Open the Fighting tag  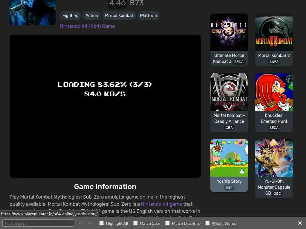pyautogui.click(x=71, y=16)
